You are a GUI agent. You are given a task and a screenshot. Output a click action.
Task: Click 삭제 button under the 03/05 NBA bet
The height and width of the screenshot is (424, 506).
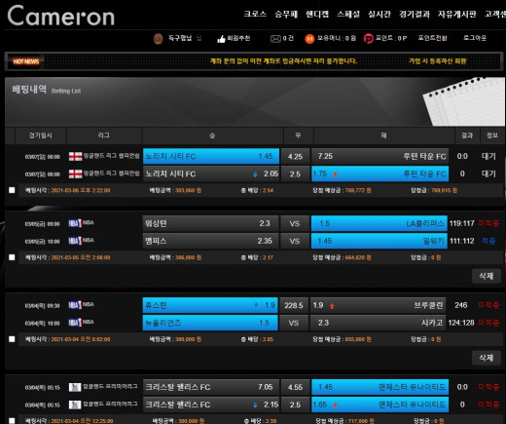pyautogui.click(x=487, y=276)
